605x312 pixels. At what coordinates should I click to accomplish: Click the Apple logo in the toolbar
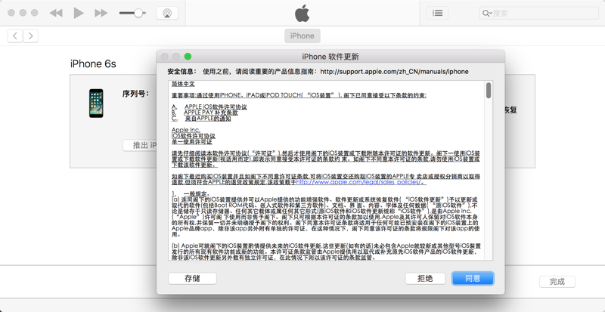tap(302, 13)
